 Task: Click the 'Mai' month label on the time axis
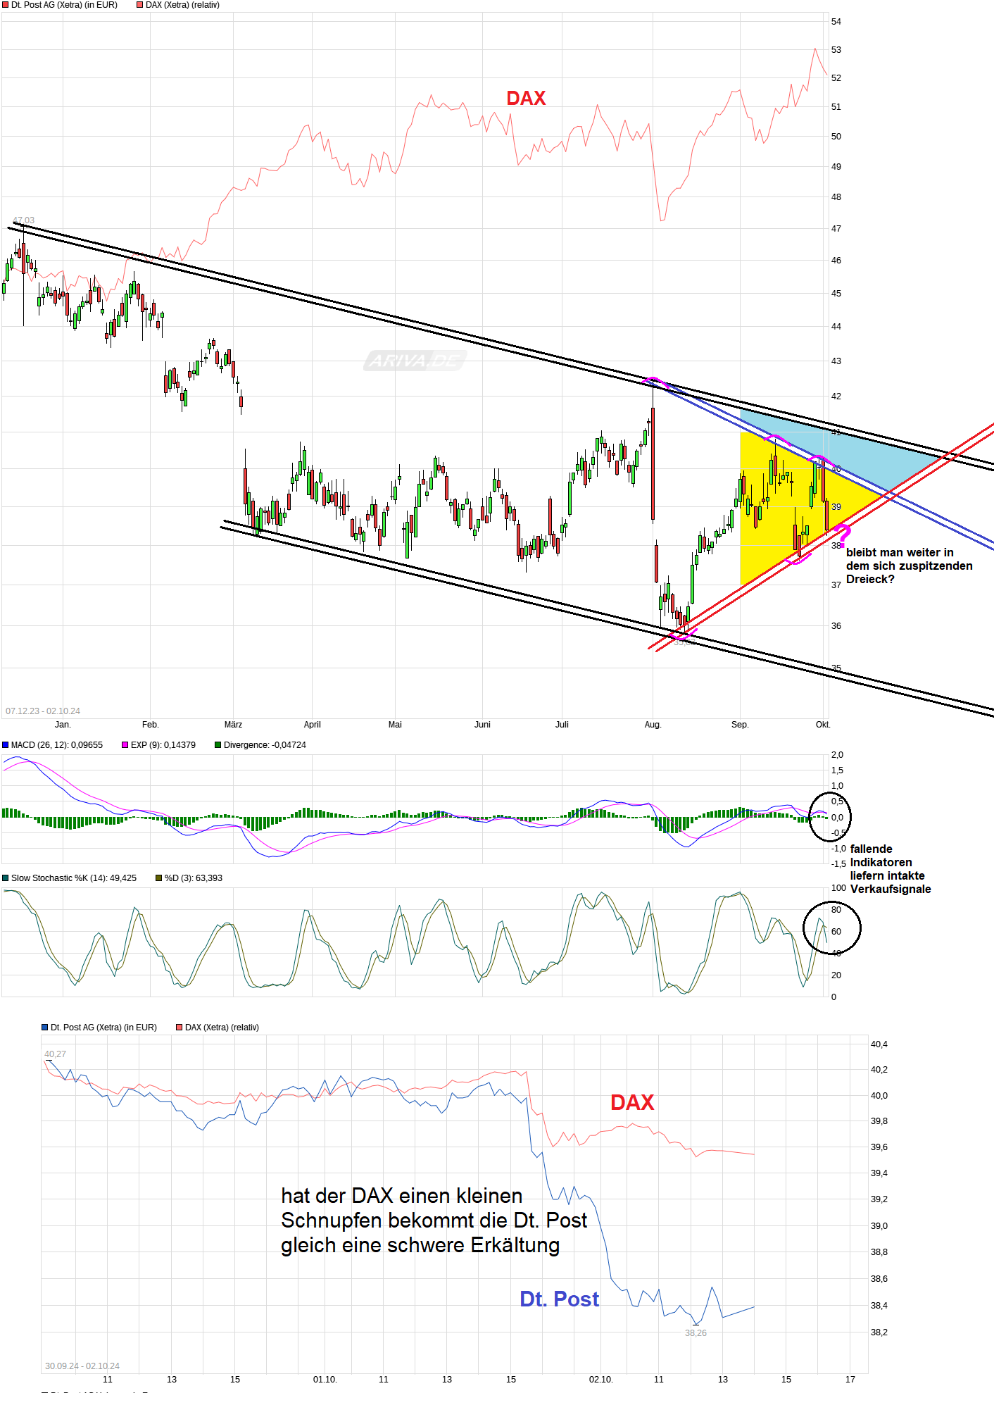(395, 725)
